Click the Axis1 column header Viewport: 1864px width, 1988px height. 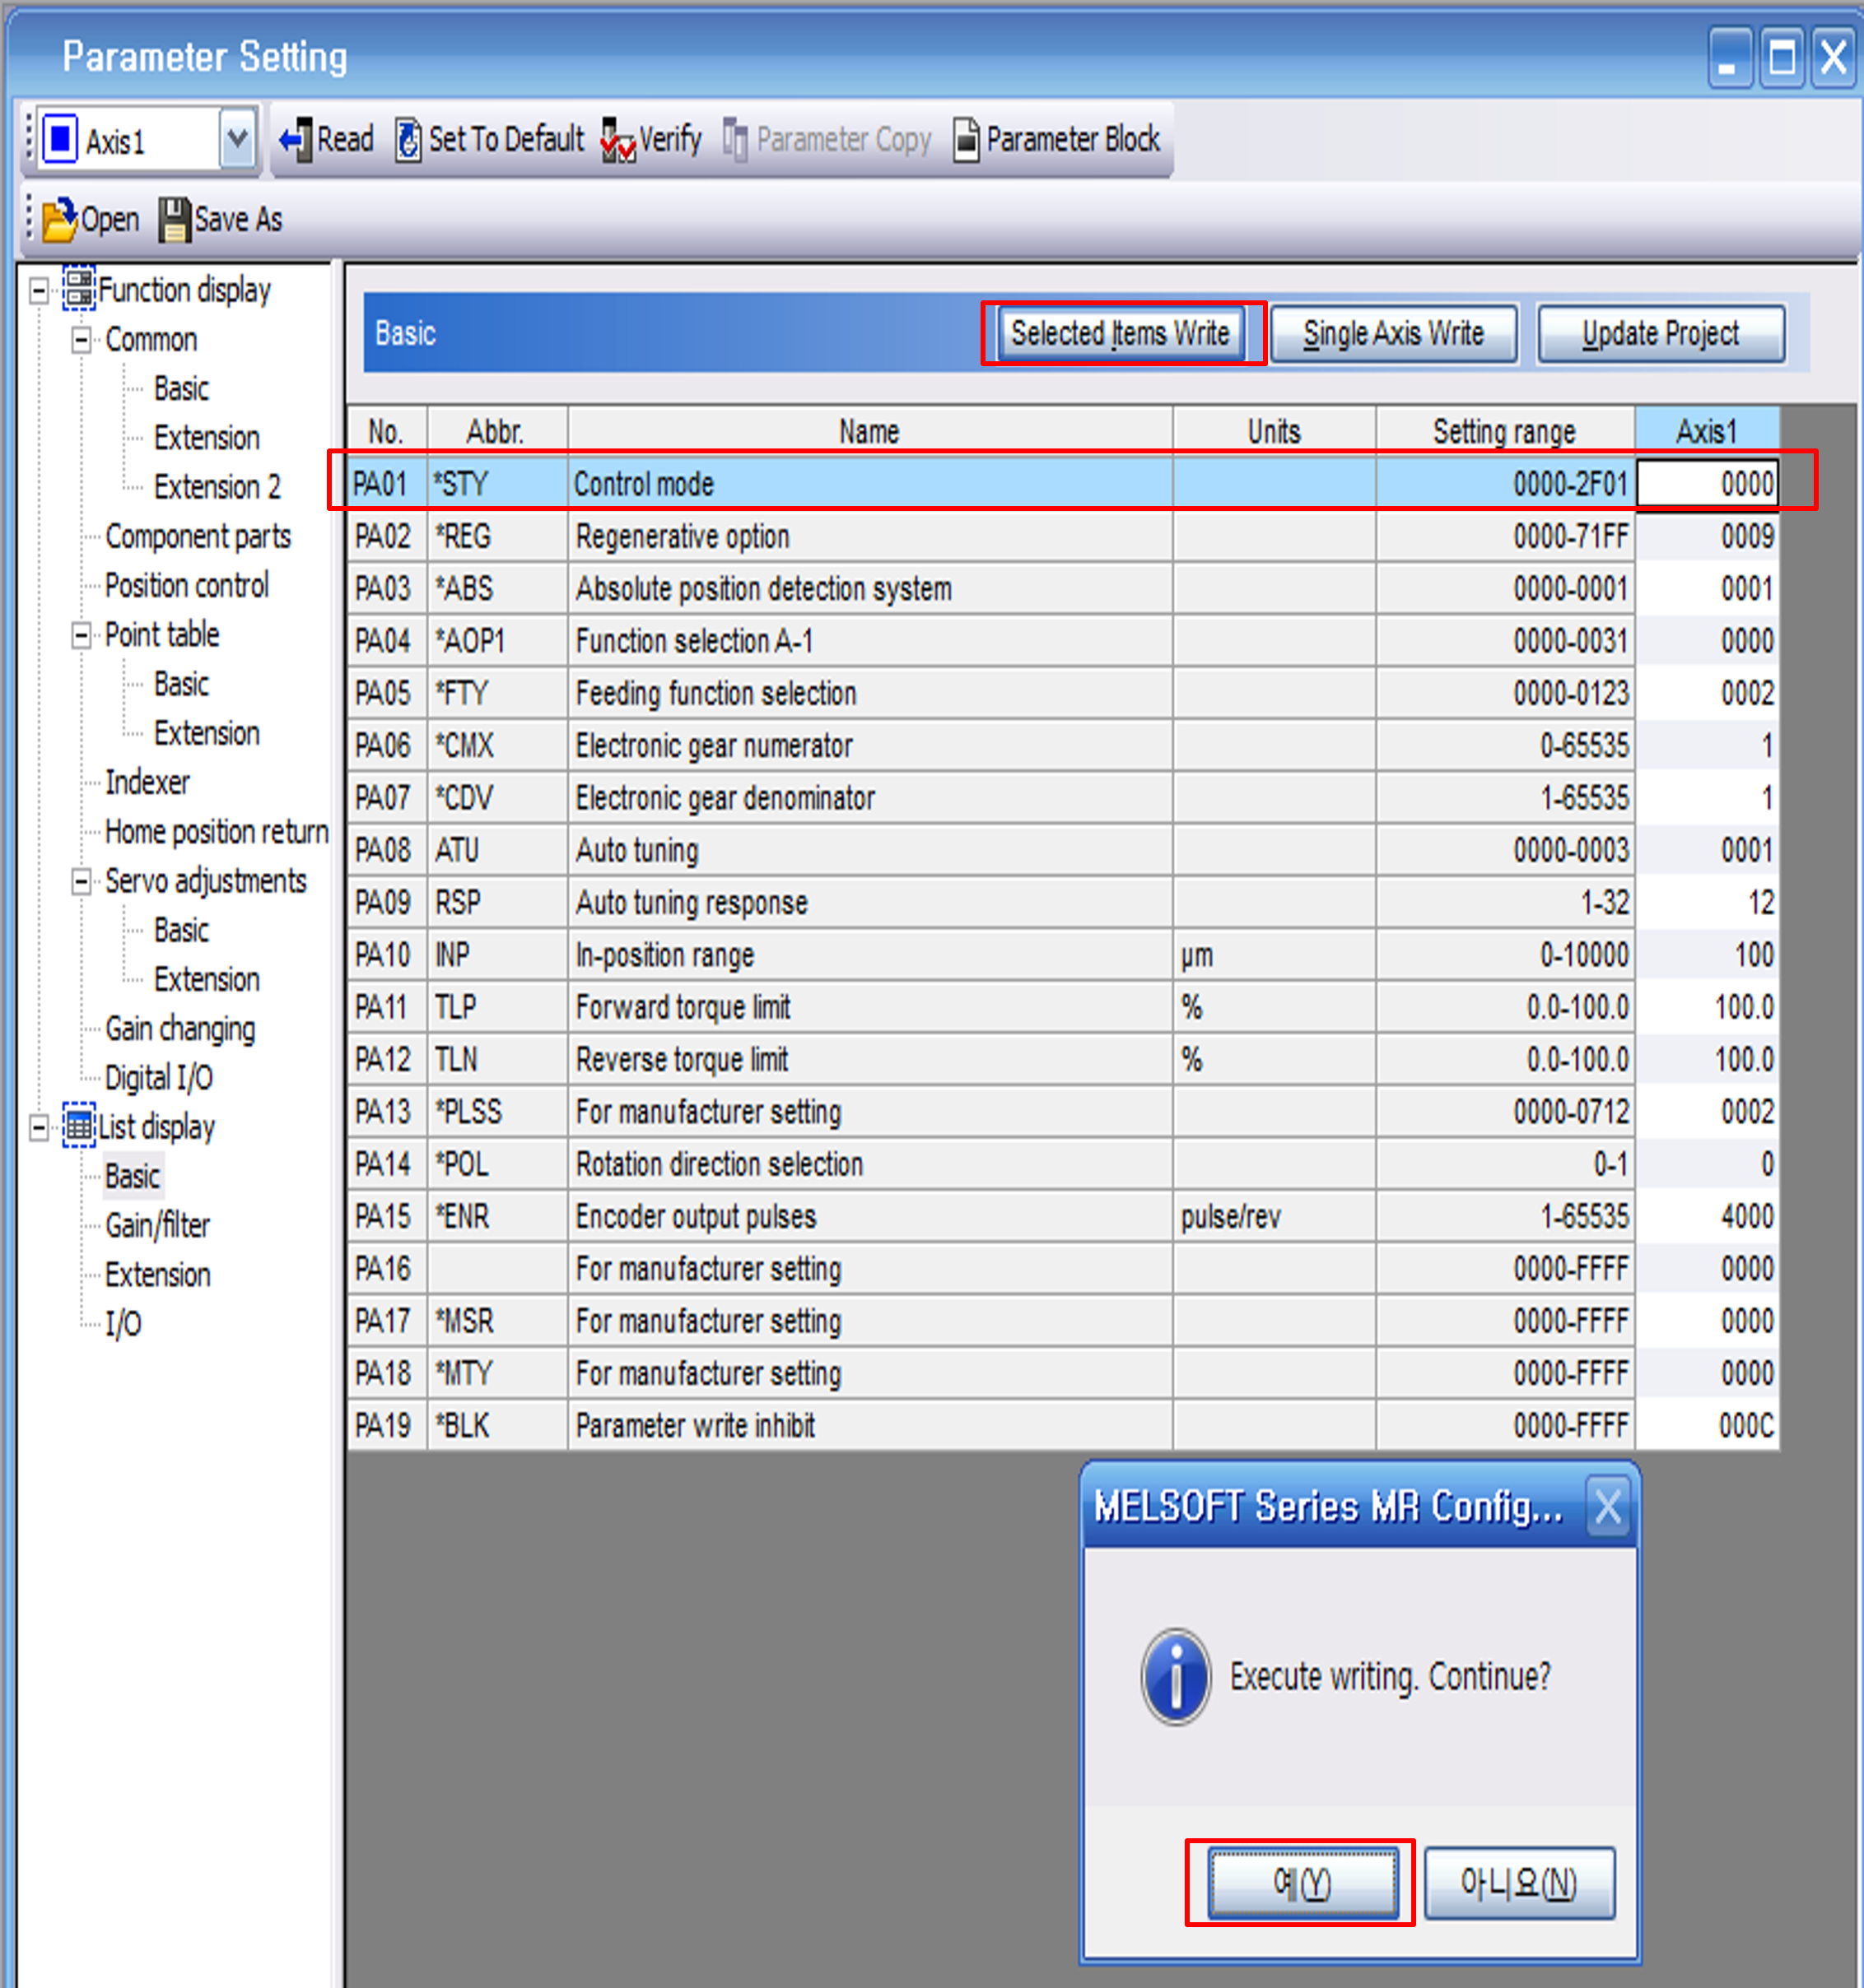(1707, 431)
